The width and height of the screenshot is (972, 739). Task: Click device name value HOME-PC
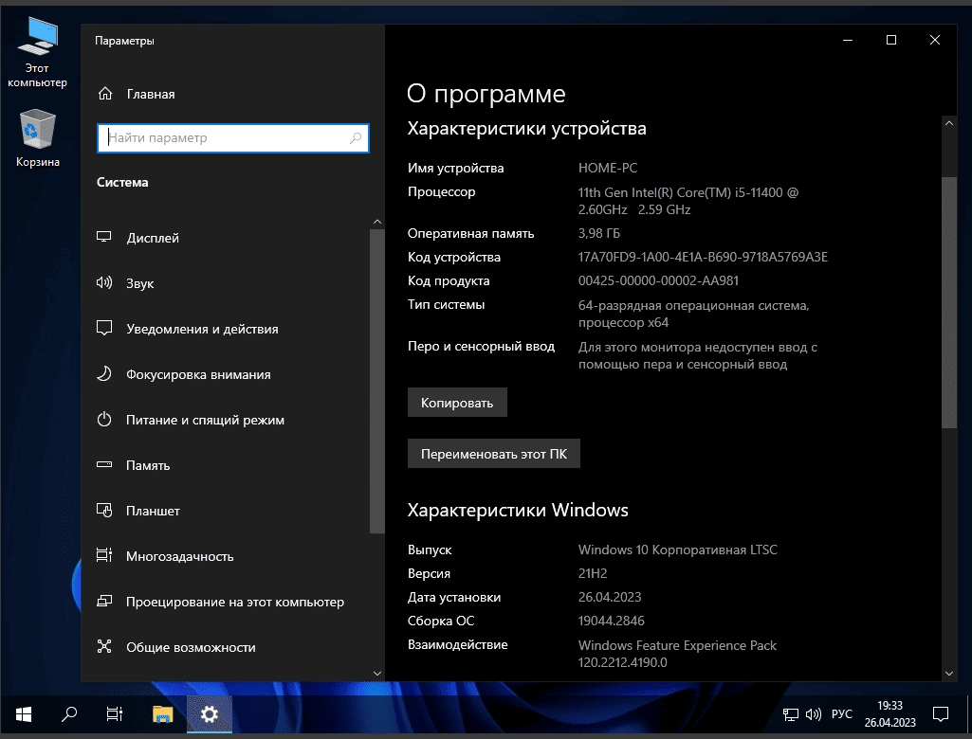pyautogui.click(x=608, y=168)
